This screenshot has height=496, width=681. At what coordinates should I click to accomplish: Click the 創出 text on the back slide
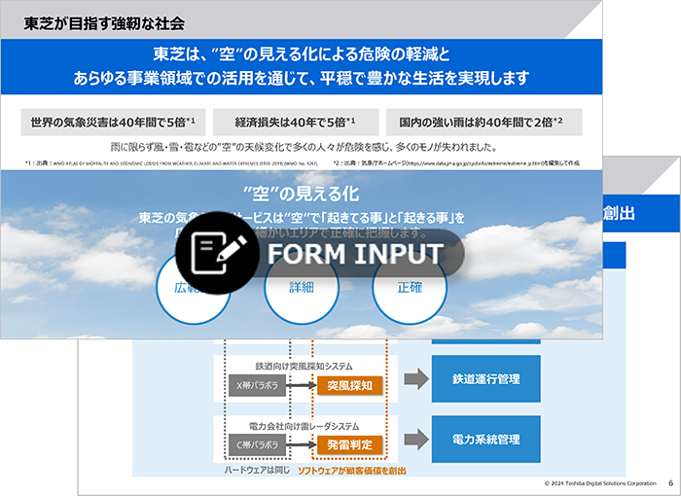coord(620,213)
